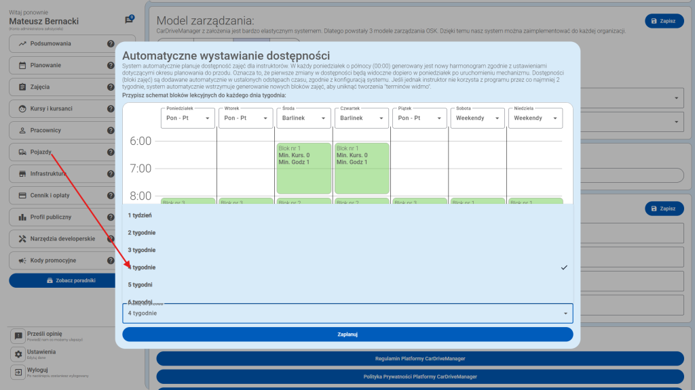This screenshot has width=695, height=390.
Task: Choose 1 tydzień from the list
Action: click(140, 215)
